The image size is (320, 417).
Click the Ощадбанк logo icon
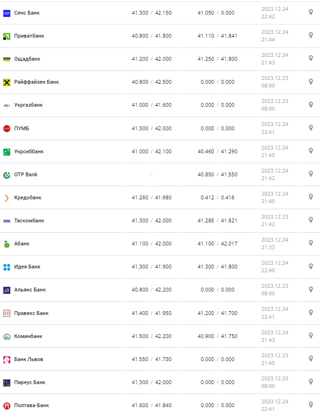7,59
